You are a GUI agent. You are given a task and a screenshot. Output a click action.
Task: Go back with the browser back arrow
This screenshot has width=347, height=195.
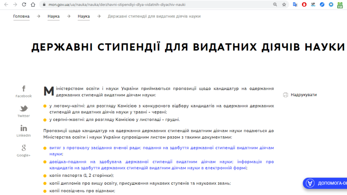(x=6, y=4)
